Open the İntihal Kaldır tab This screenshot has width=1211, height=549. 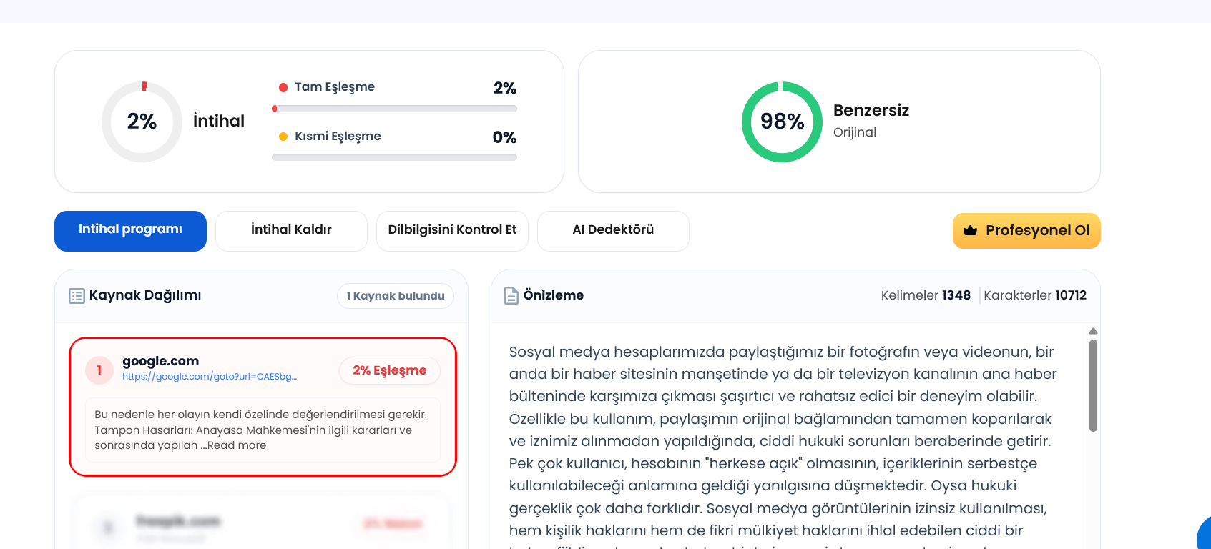tap(291, 231)
